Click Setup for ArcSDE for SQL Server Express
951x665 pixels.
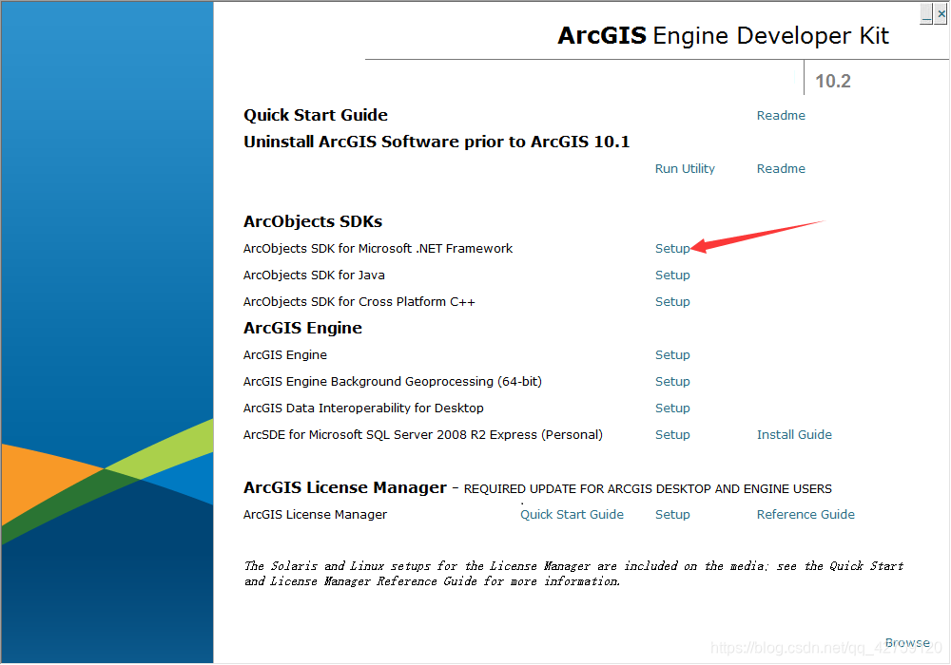(x=672, y=435)
